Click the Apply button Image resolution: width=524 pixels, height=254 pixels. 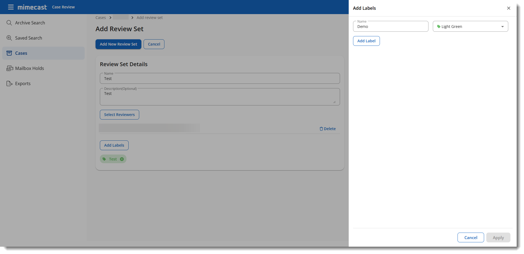[x=498, y=237]
